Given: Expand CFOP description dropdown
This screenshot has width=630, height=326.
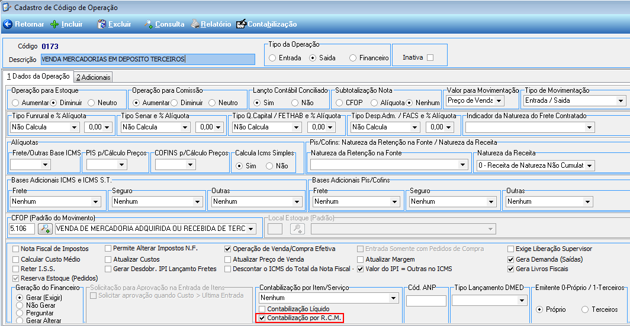Looking at the screenshot, I should click(x=250, y=229).
